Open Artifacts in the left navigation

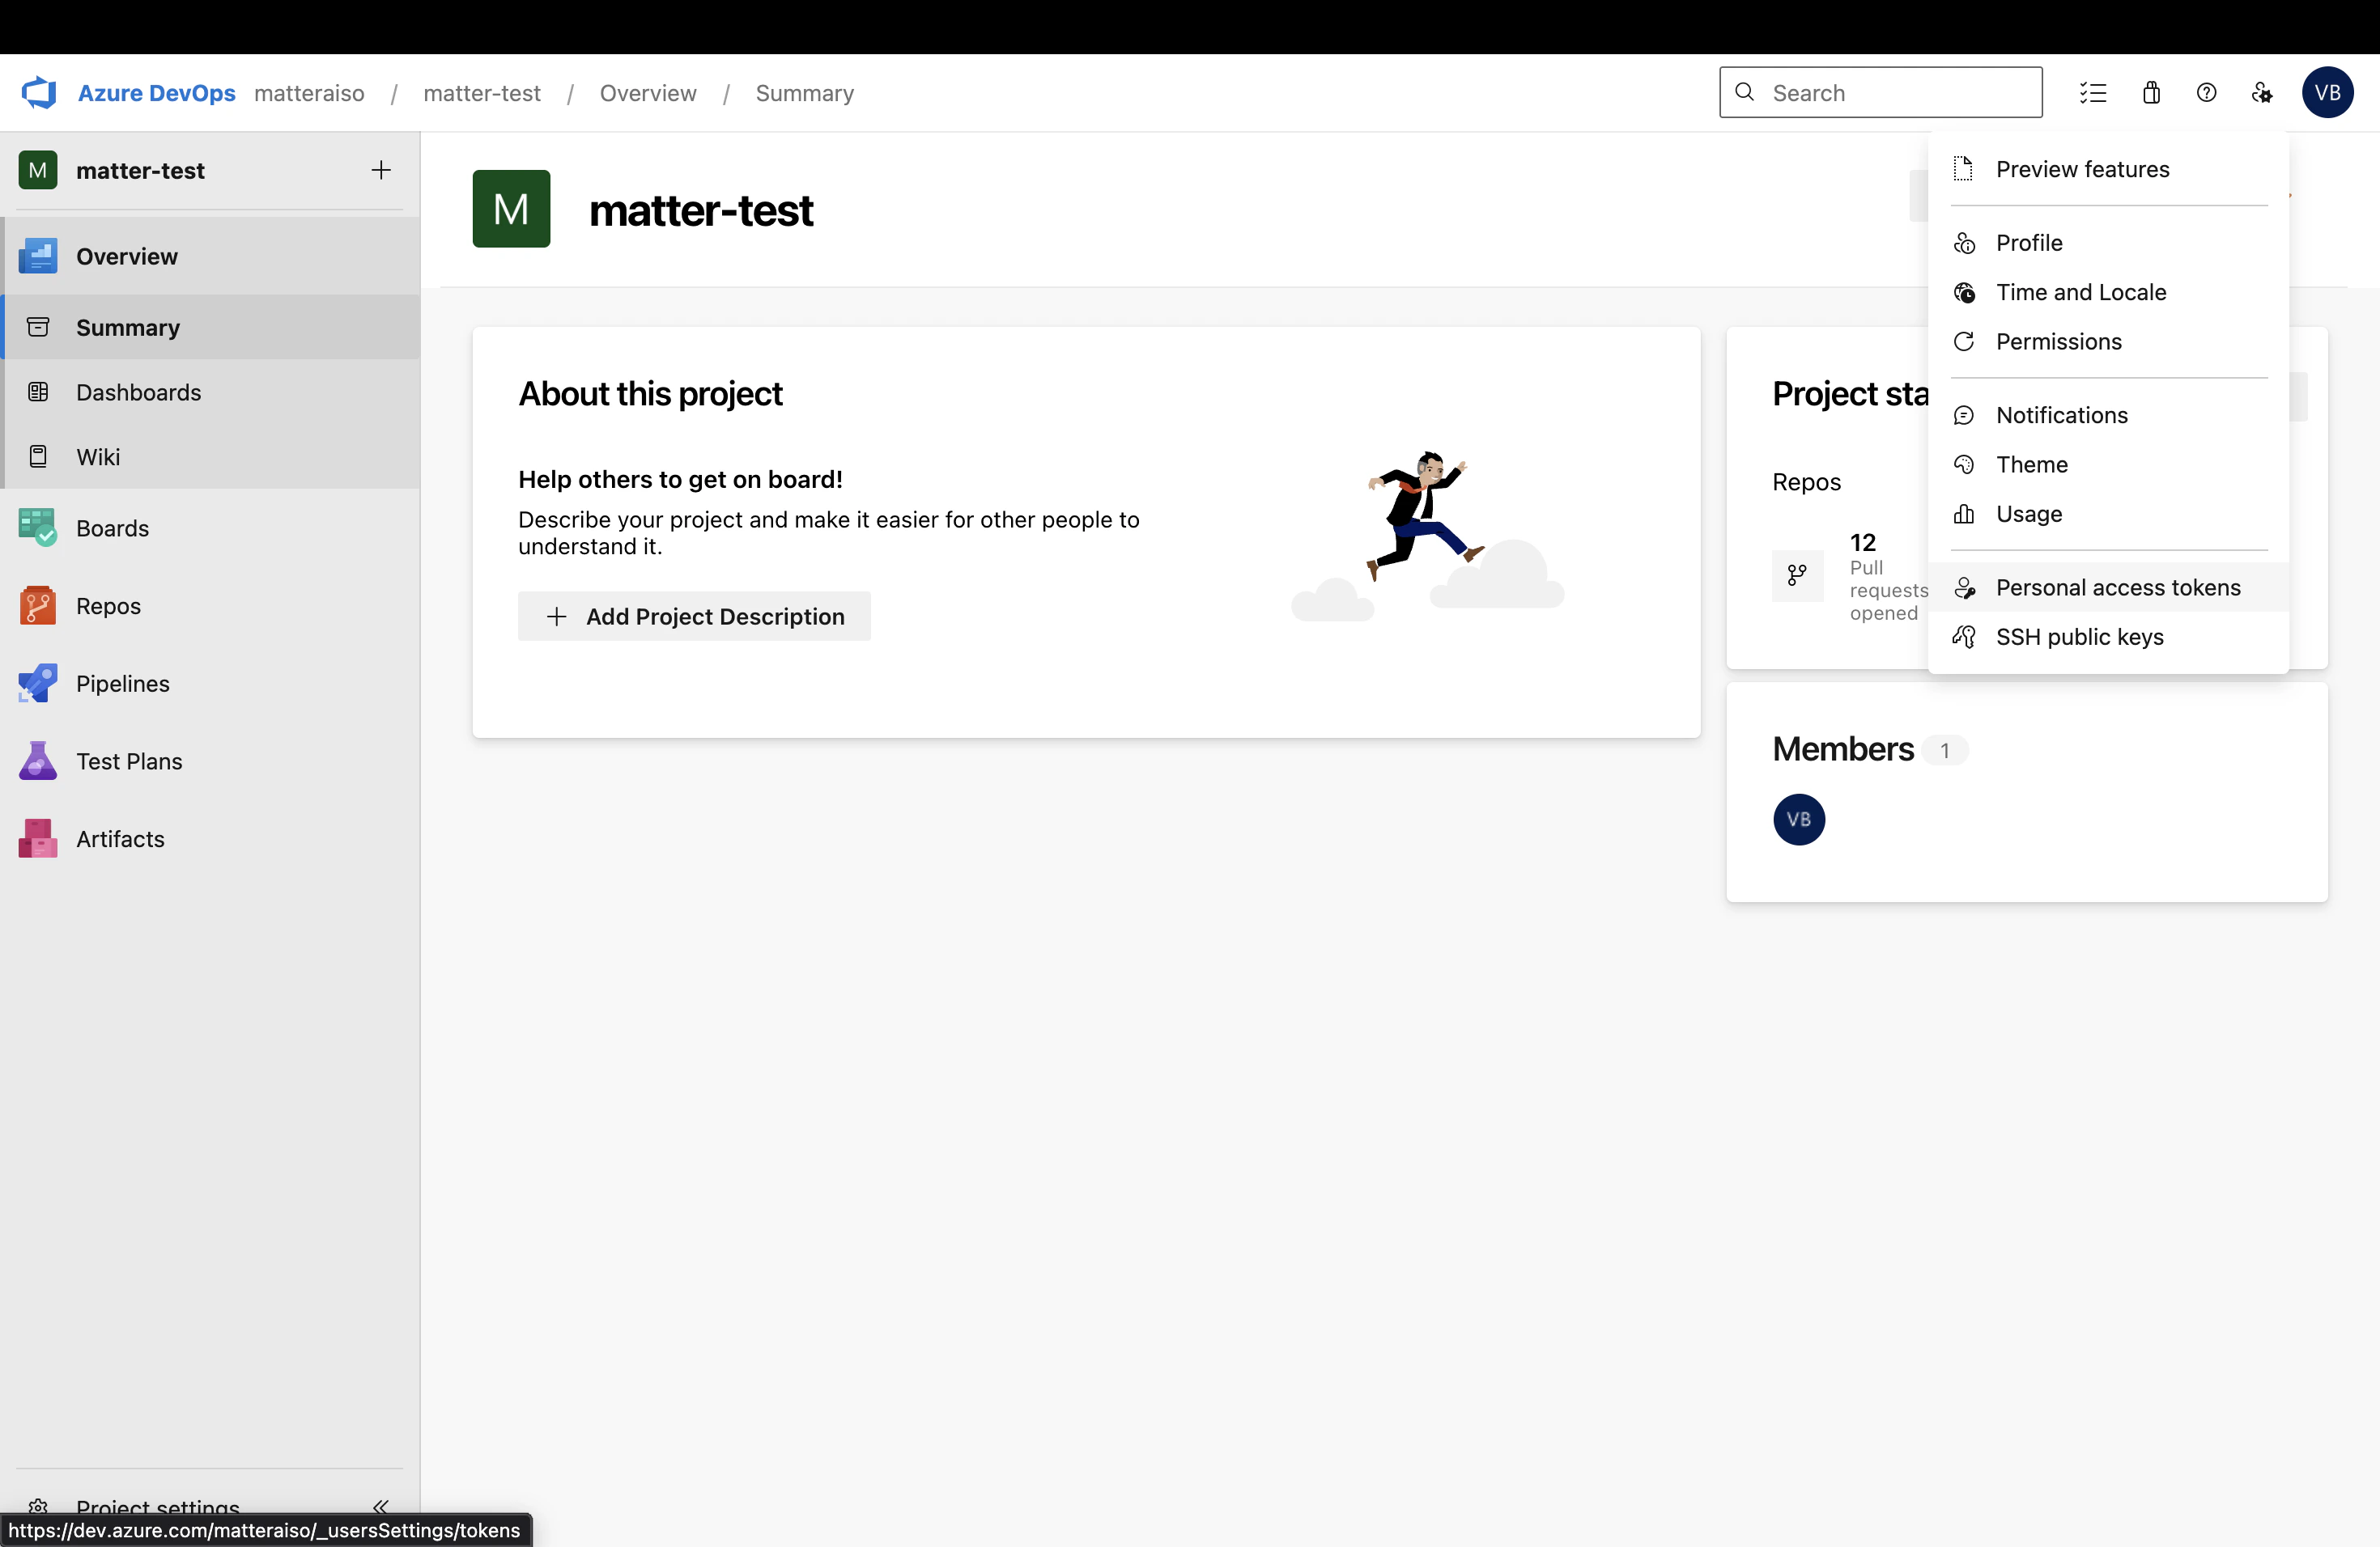coord(120,838)
